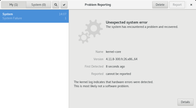The image size is (196, 108).
Task: Click the gears icon for Unexpected system error
Action: [91, 32]
